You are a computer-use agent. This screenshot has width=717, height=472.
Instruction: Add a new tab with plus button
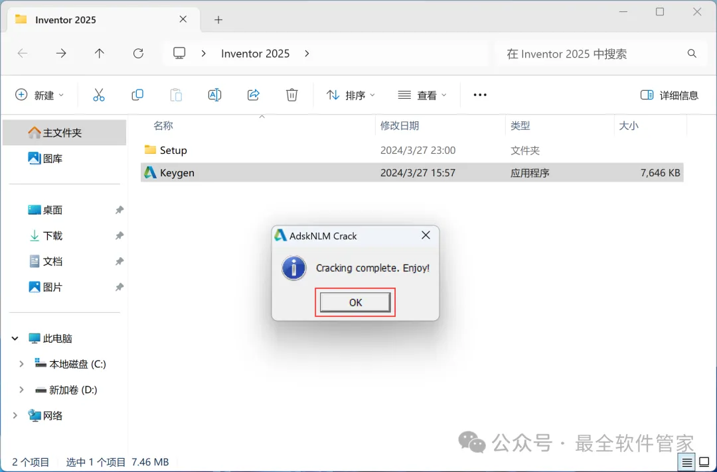(218, 20)
